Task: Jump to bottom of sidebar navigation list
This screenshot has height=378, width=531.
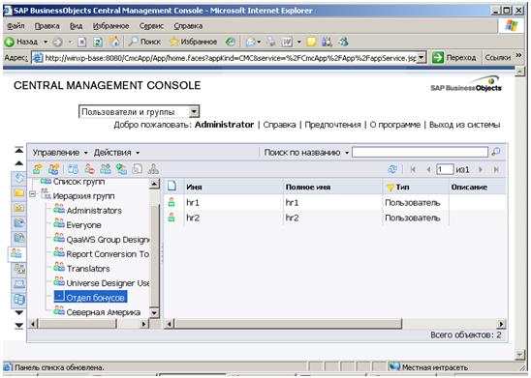Action: pos(19,326)
